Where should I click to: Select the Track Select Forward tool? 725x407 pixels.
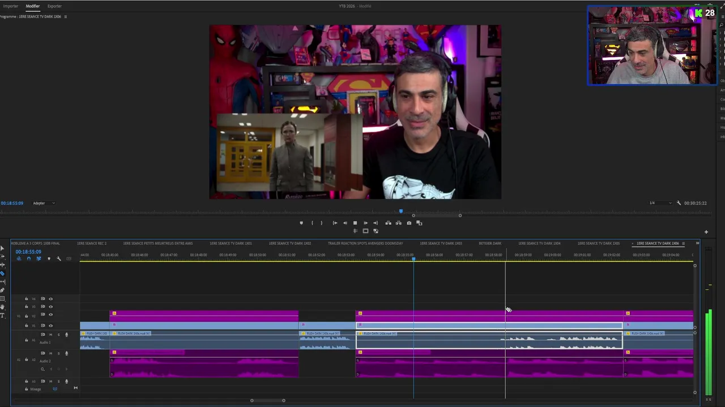[2, 256]
